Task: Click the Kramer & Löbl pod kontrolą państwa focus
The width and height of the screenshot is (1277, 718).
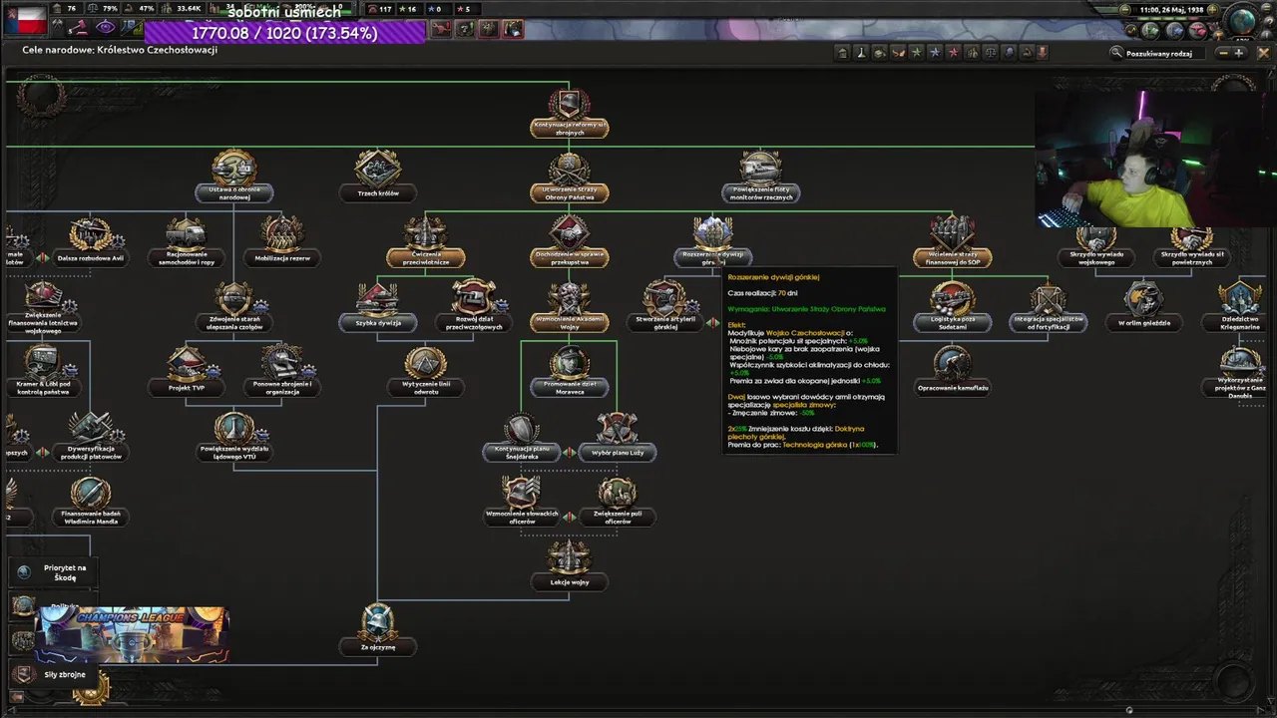Action: [43, 371]
